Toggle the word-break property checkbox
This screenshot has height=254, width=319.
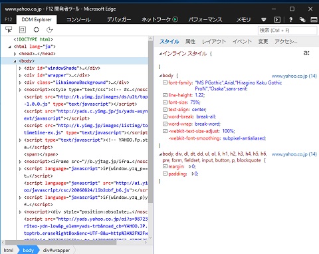(165, 116)
